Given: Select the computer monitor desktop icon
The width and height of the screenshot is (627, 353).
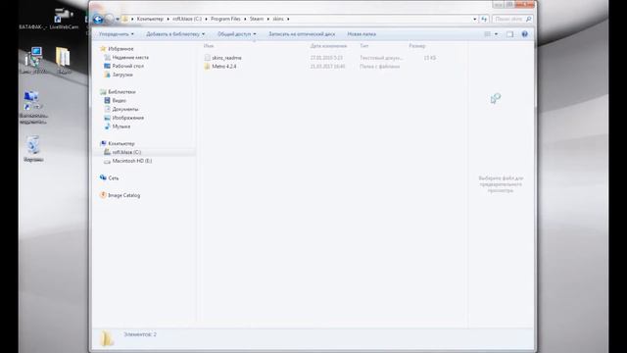Looking at the screenshot, I should 33,60.
